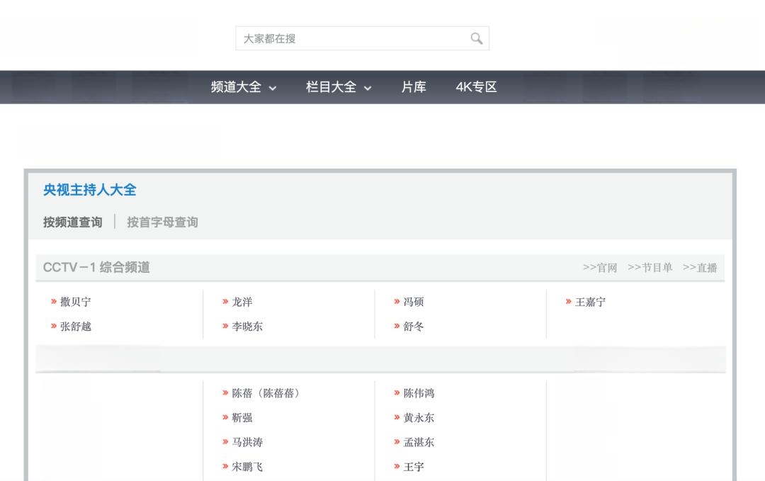Open host 王宇's page
The height and width of the screenshot is (481, 765).
pyautogui.click(x=414, y=467)
